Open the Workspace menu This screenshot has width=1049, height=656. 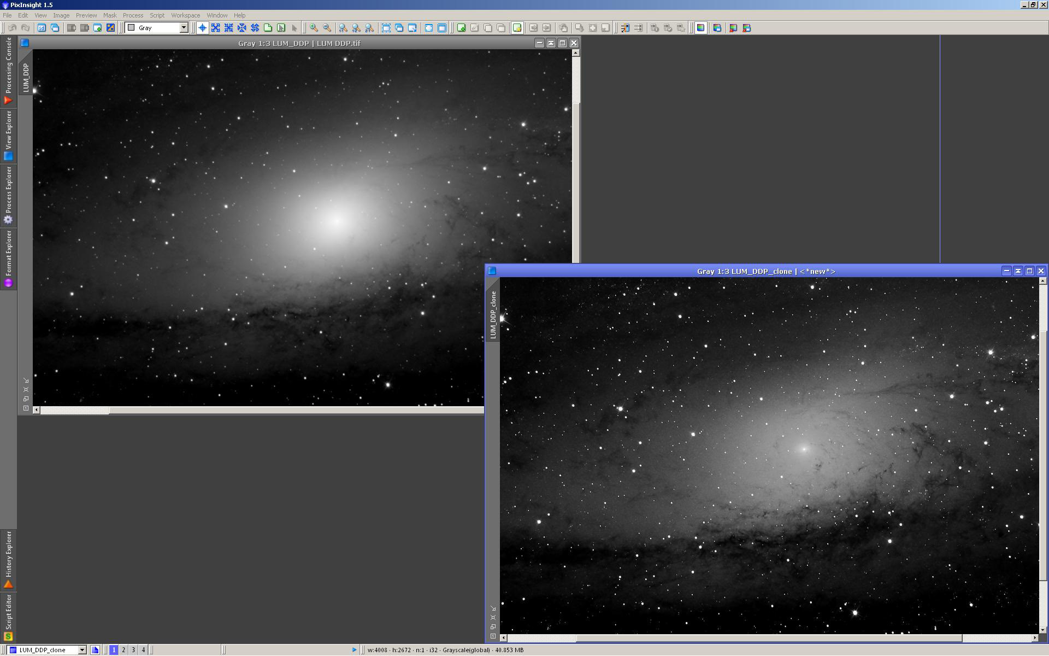point(185,15)
